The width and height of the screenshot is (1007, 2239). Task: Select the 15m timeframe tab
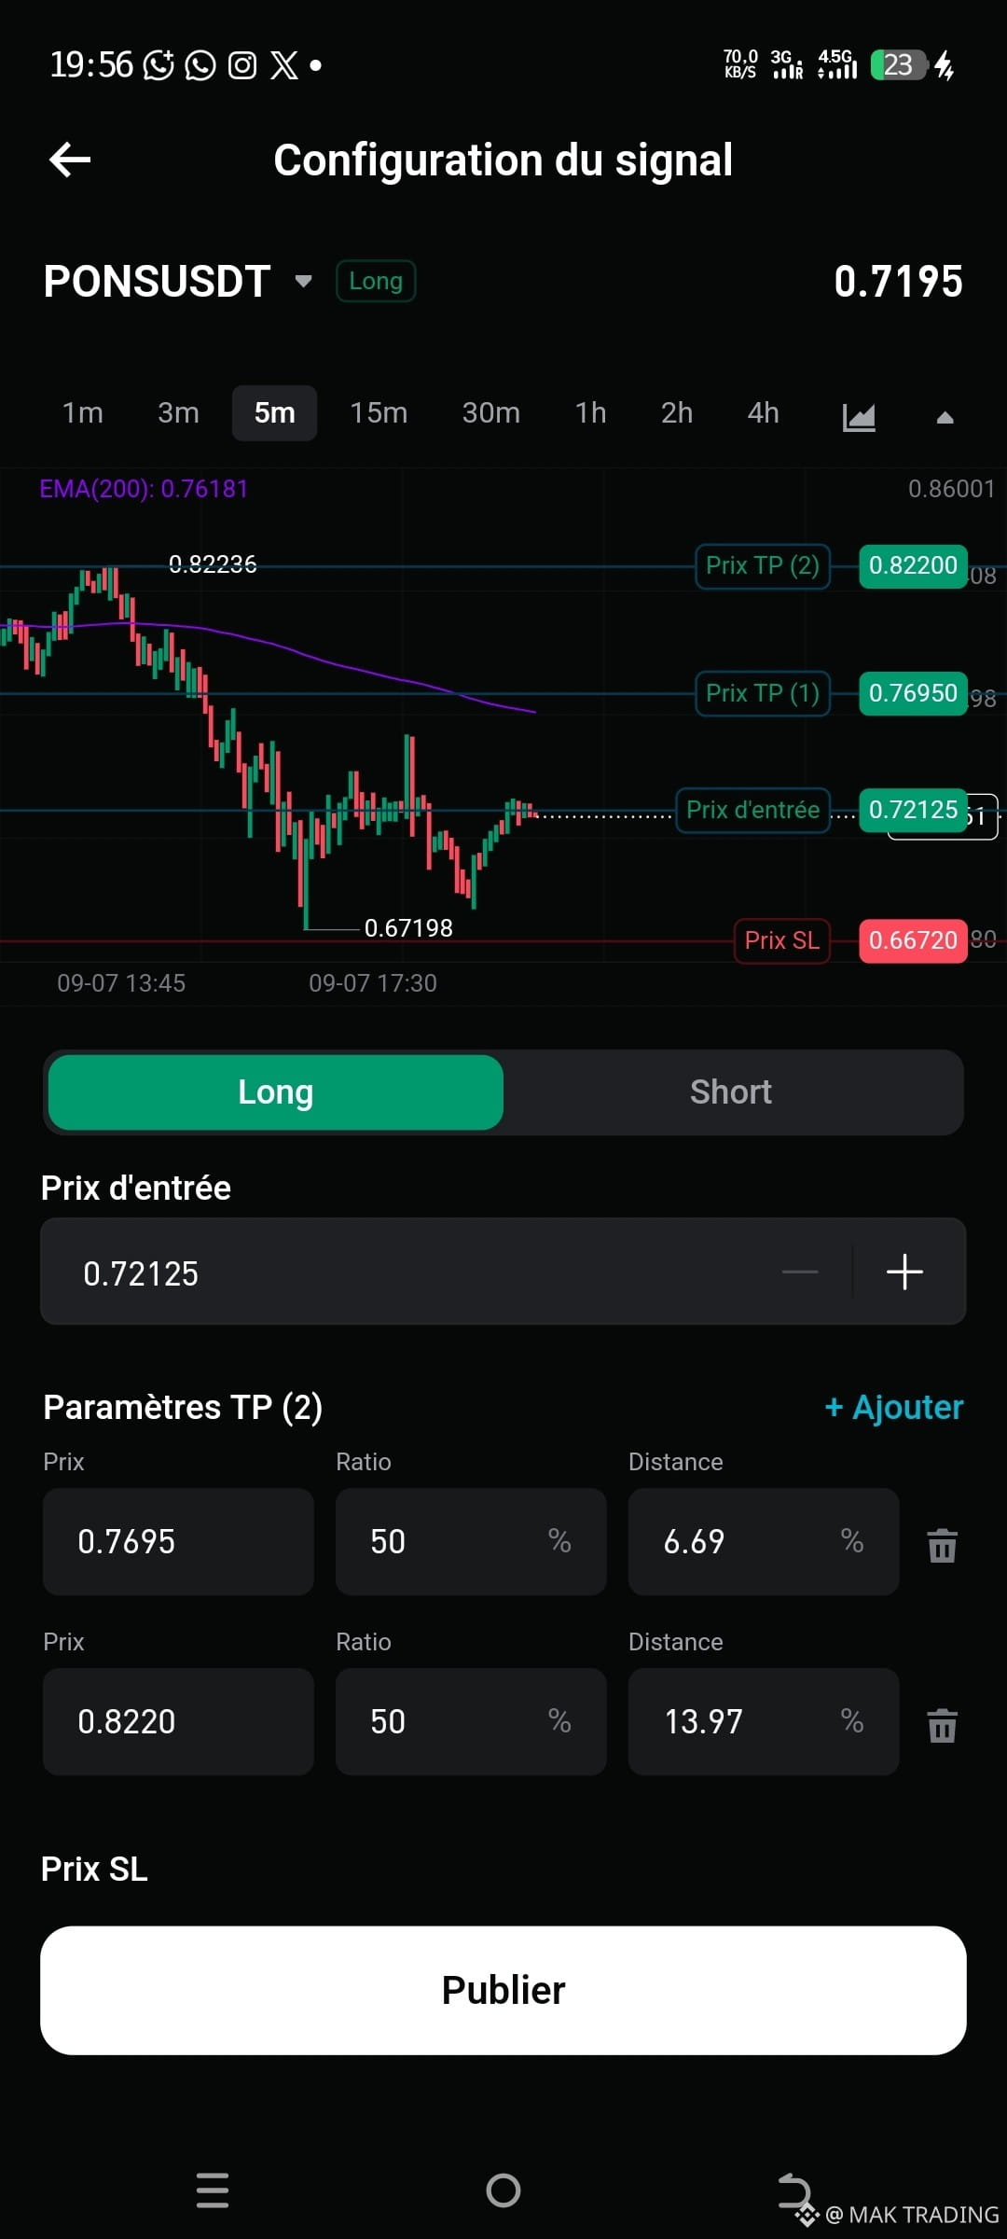[379, 412]
